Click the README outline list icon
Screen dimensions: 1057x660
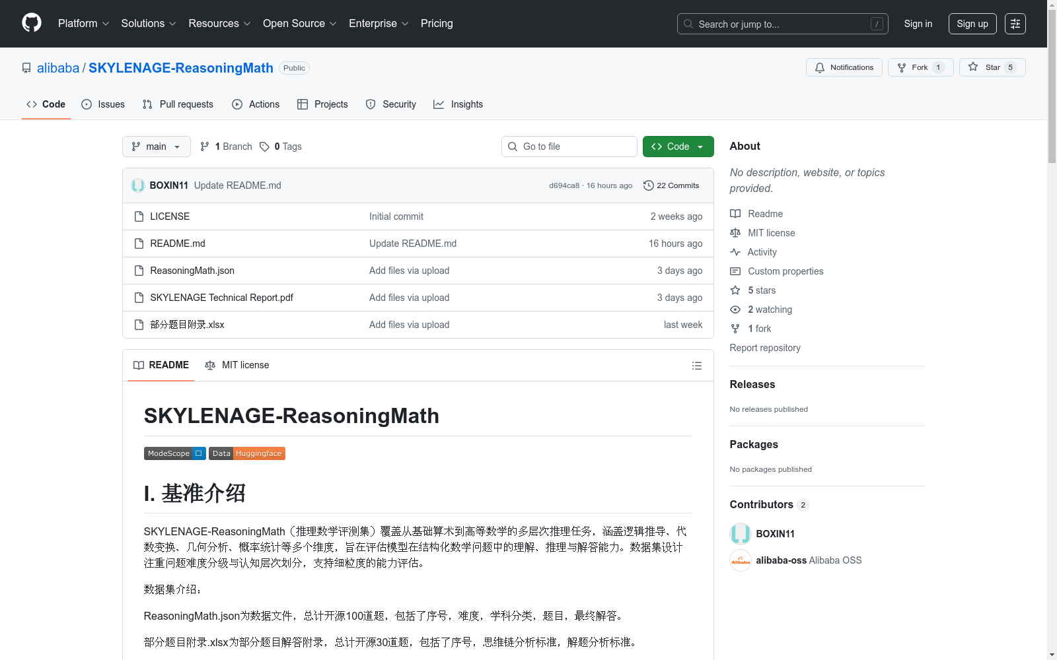(x=696, y=366)
